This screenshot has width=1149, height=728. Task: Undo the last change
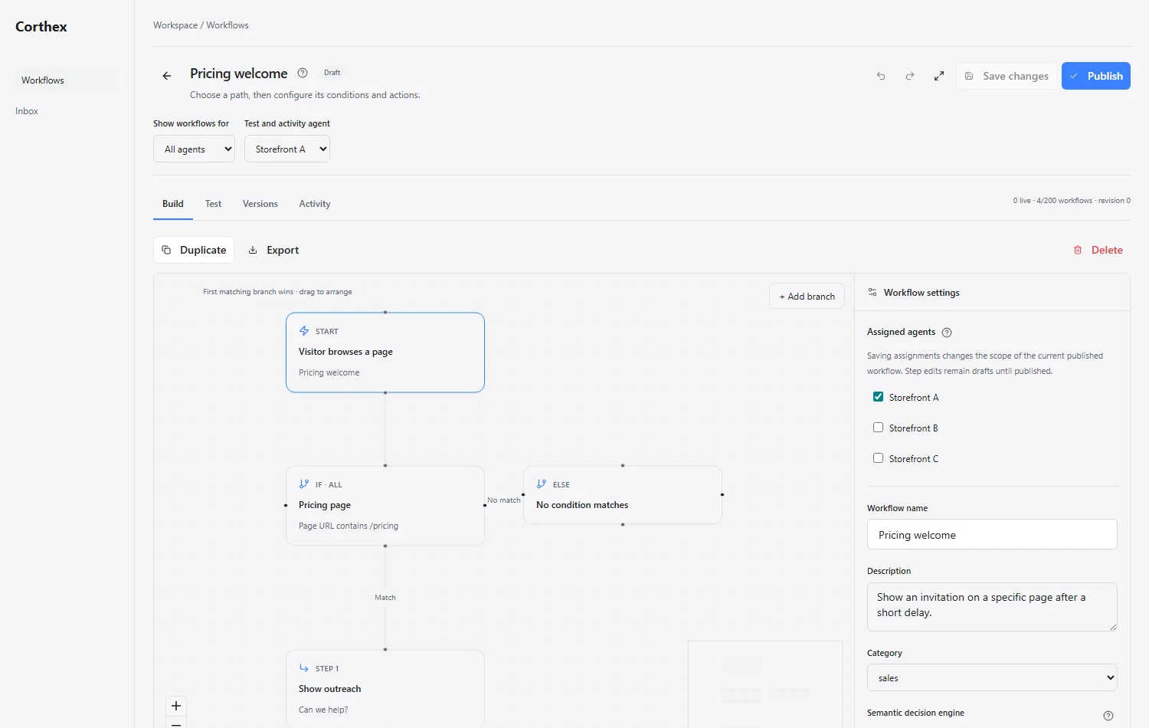click(x=881, y=76)
